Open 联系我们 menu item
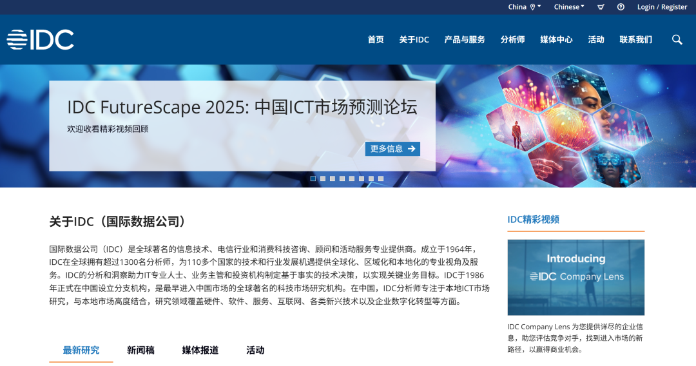Image resolution: width=696 pixels, height=366 pixels. coord(636,39)
